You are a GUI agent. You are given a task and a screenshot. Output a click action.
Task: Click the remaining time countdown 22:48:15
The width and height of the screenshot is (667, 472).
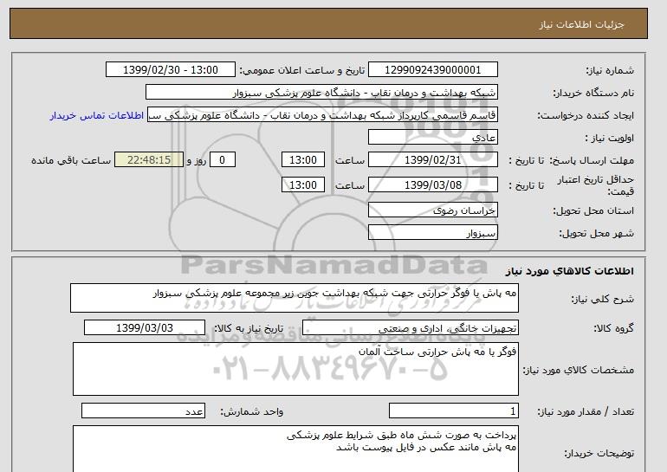tap(149, 160)
